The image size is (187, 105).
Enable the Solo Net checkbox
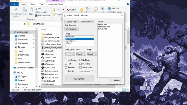pos(66,71)
